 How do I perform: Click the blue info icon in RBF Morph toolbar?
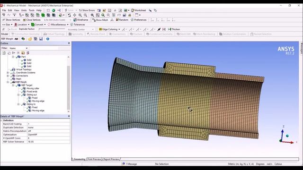pos(48,39)
